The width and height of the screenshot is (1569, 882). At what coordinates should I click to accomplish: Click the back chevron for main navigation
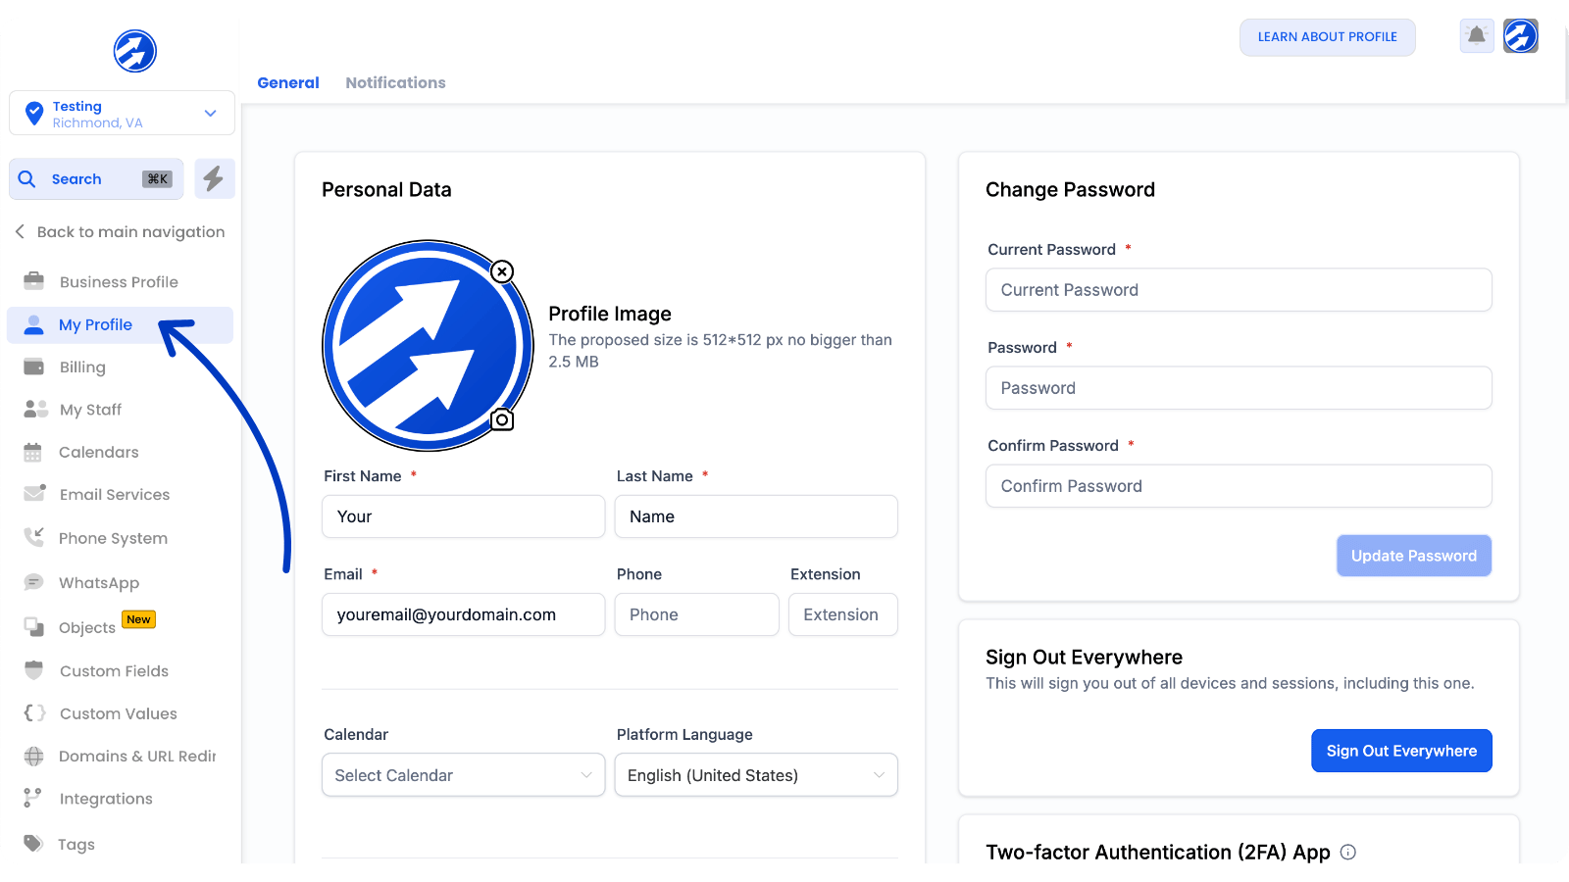click(x=20, y=231)
